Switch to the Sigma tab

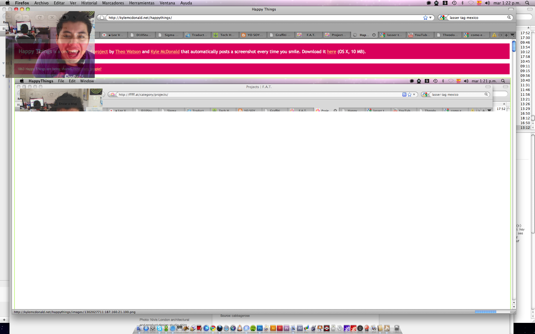click(x=169, y=35)
